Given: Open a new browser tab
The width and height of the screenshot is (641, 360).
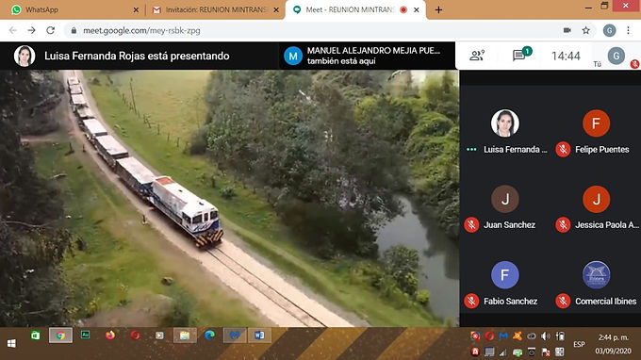Looking at the screenshot, I should tap(438, 9).
